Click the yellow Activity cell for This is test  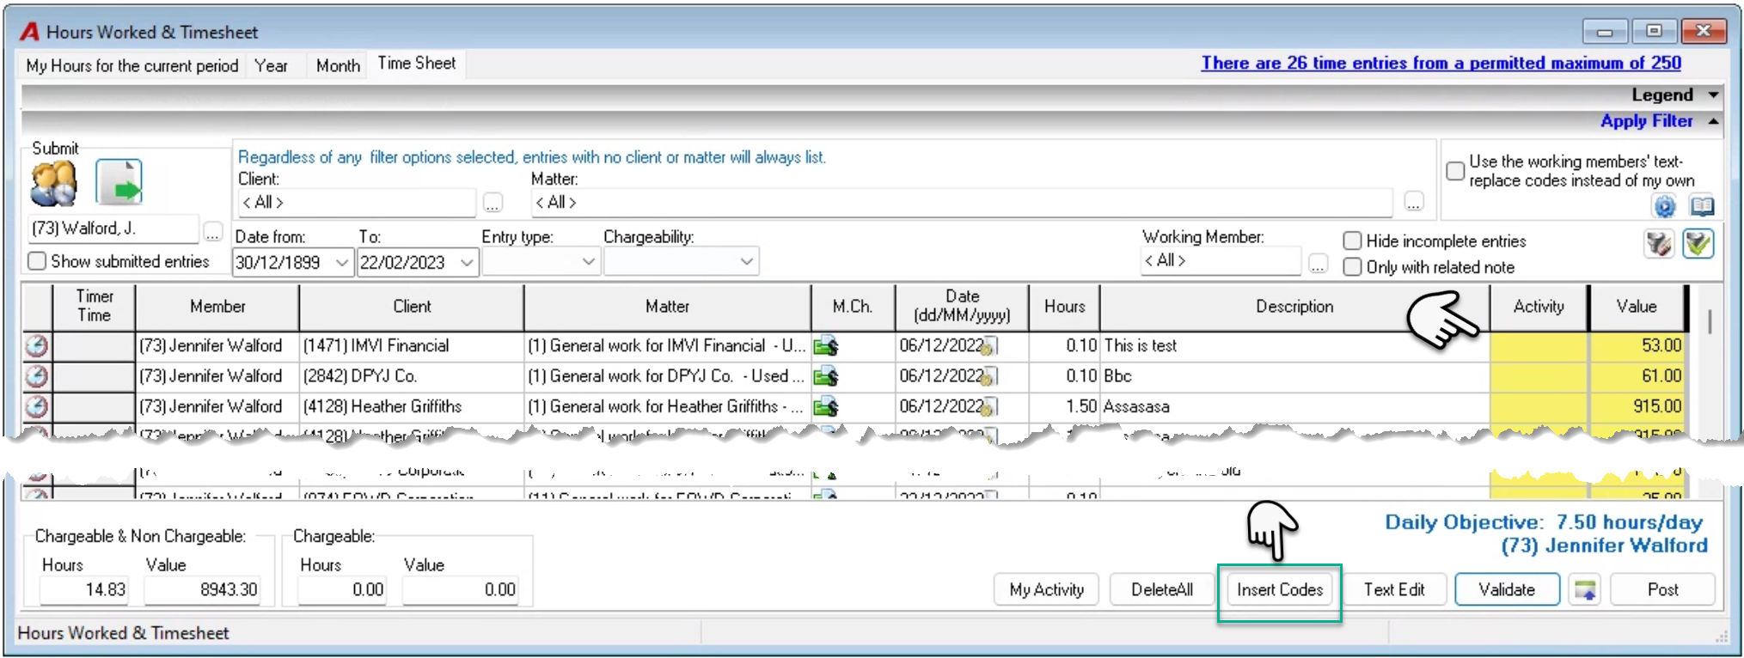[x=1539, y=346]
